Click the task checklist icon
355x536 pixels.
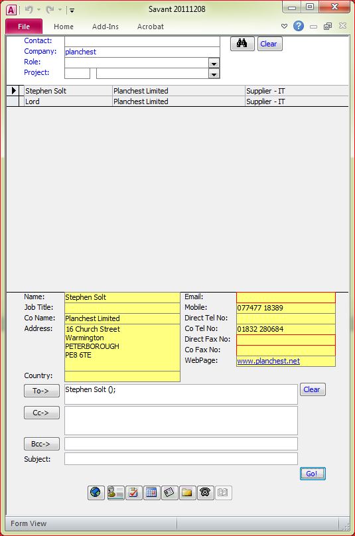(x=134, y=493)
